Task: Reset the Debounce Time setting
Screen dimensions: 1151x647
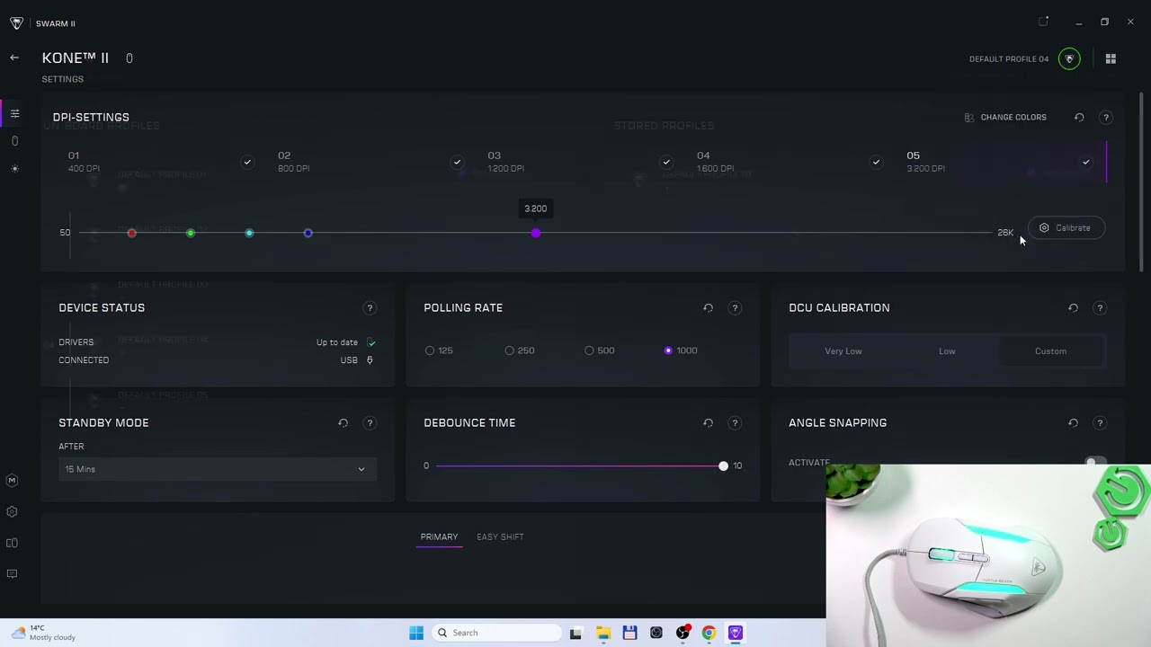Action: pyautogui.click(x=708, y=423)
